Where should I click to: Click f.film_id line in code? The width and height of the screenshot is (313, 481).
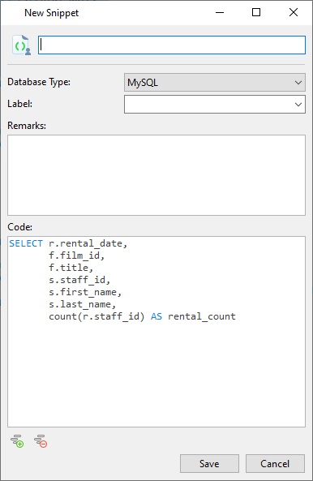[x=77, y=256]
